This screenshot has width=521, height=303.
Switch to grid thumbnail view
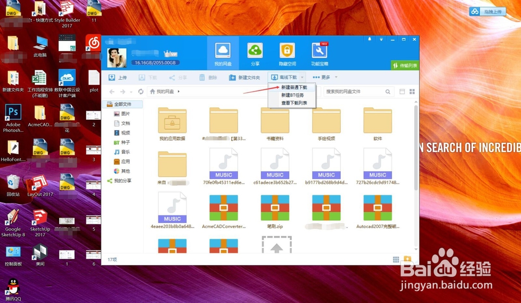(x=412, y=92)
